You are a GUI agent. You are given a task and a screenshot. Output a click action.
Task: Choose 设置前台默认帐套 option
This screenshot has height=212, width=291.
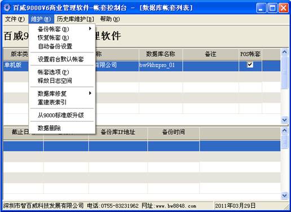(62, 59)
